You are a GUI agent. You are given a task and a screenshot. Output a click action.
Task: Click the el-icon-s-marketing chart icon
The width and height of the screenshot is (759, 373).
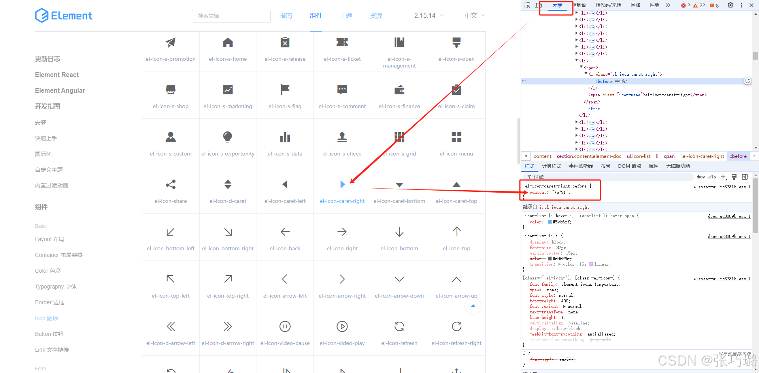click(228, 90)
